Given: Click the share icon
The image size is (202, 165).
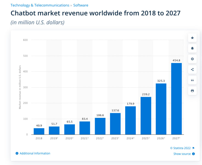Looking at the screenshot, I should tap(192, 70).
